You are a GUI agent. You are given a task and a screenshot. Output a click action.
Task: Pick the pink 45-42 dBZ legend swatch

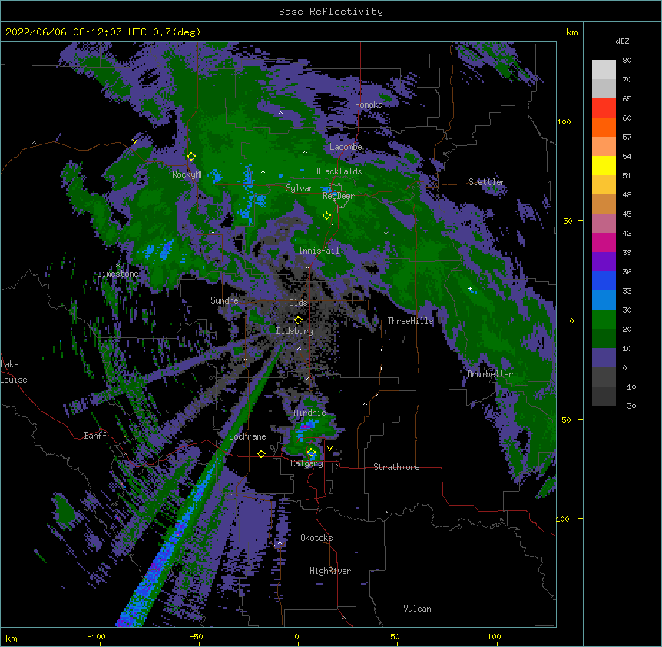click(x=604, y=223)
